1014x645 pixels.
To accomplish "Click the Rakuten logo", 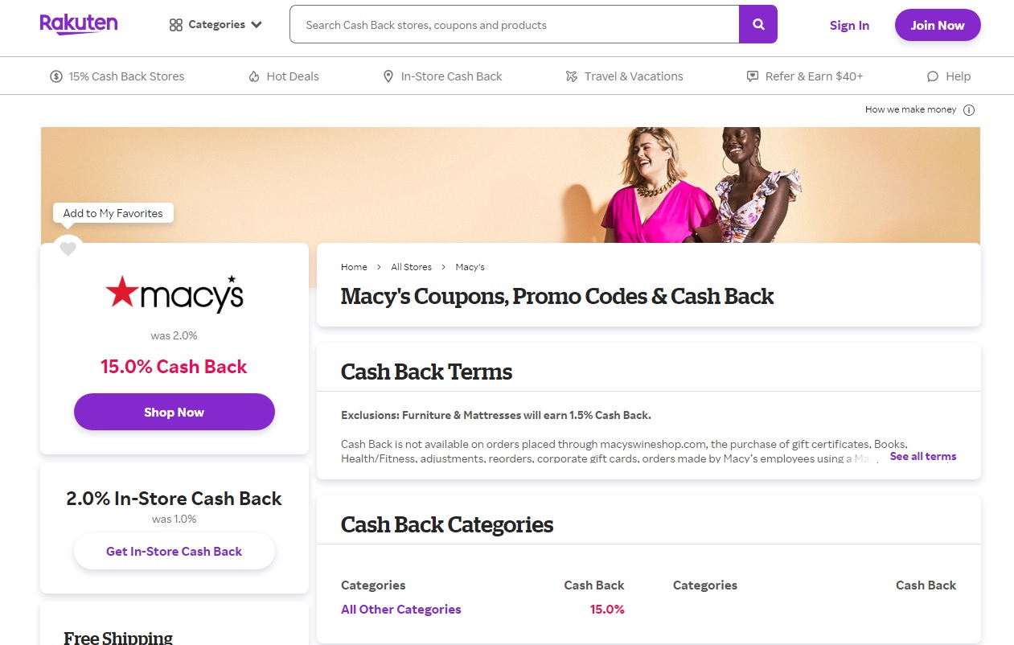I will [78, 24].
